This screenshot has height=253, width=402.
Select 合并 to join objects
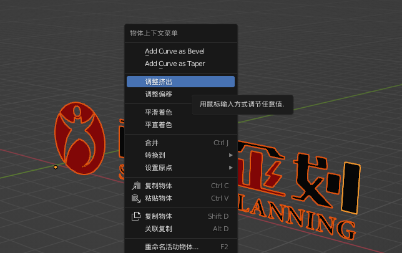152,143
